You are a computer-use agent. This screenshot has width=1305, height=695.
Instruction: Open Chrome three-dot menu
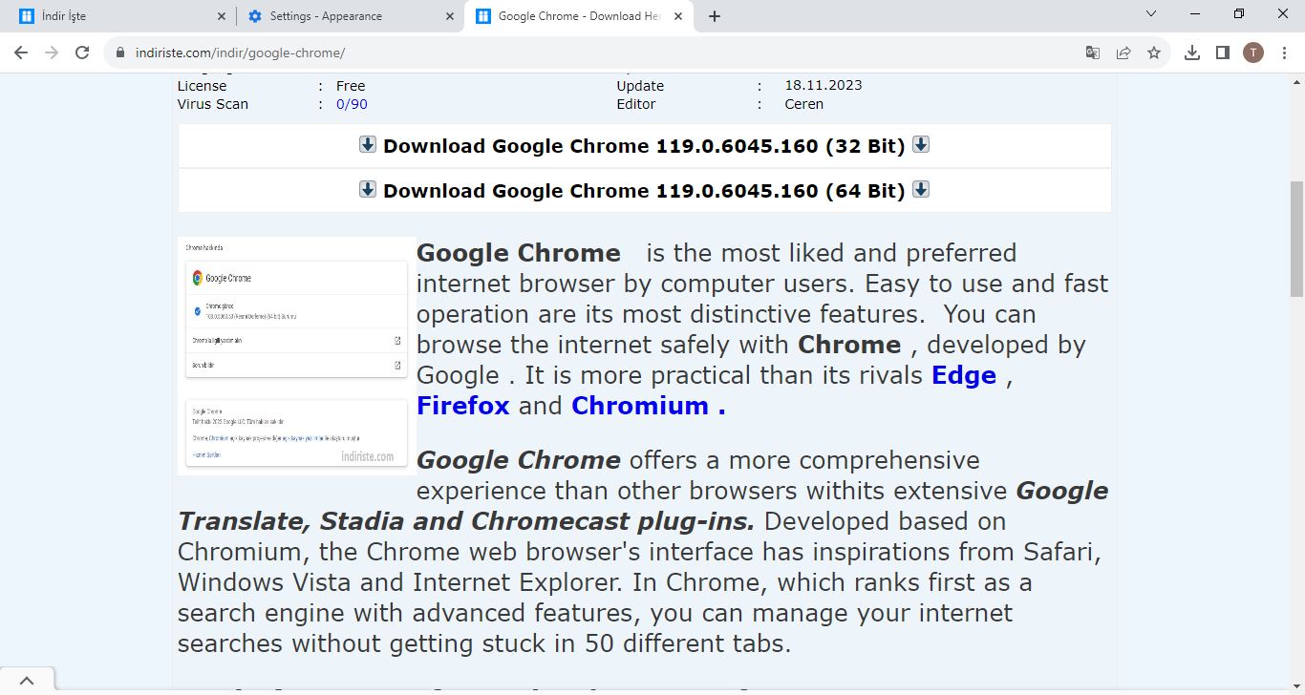pos(1283,53)
